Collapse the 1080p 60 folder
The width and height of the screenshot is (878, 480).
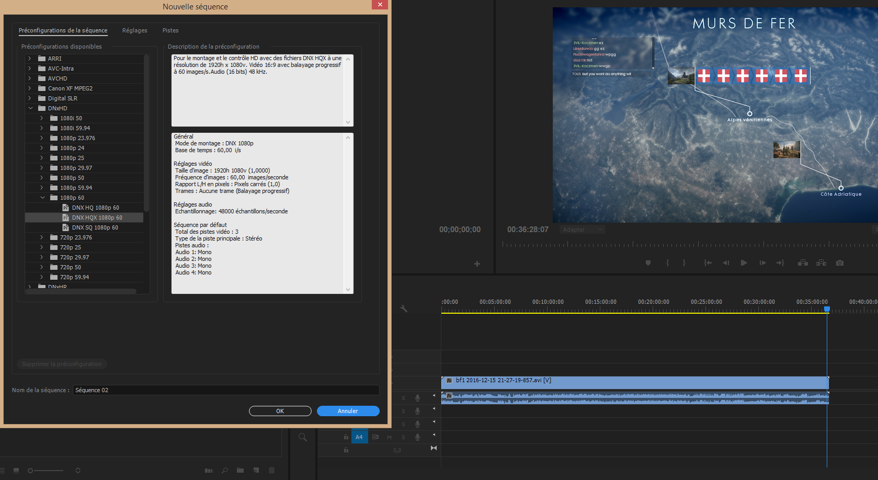point(42,198)
